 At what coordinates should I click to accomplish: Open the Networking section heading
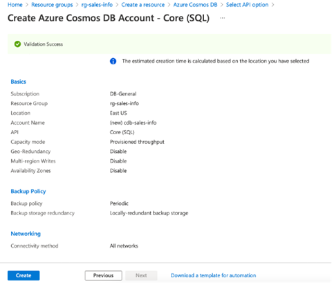point(26,234)
